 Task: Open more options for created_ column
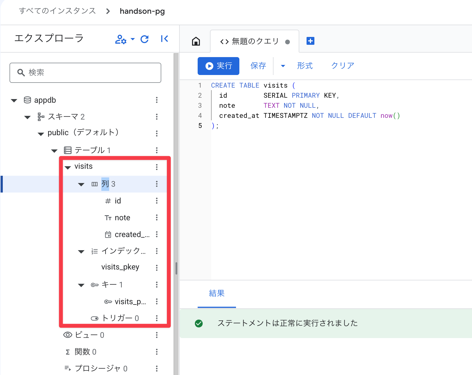click(x=157, y=234)
